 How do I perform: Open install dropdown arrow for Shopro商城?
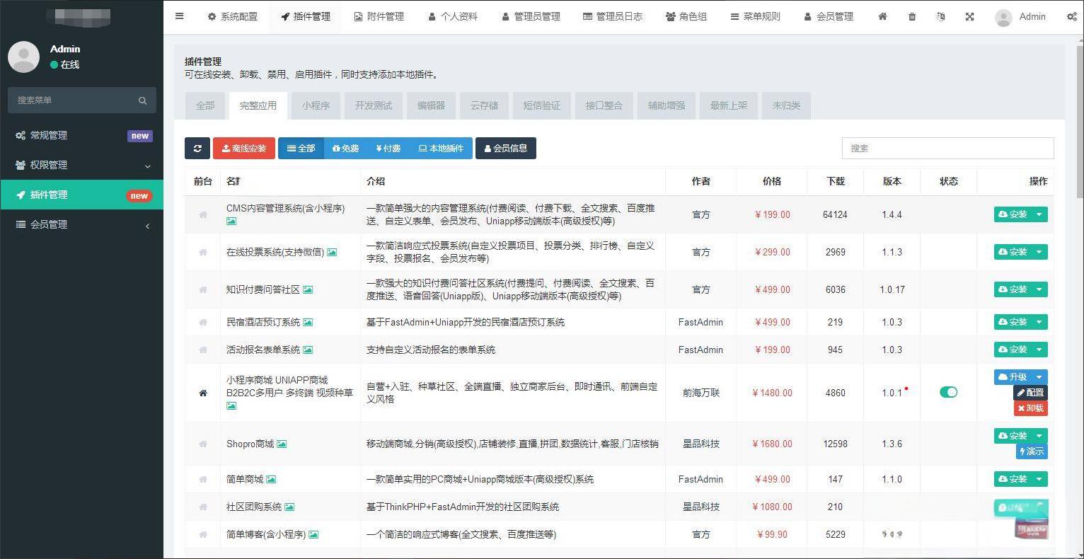(x=1039, y=436)
